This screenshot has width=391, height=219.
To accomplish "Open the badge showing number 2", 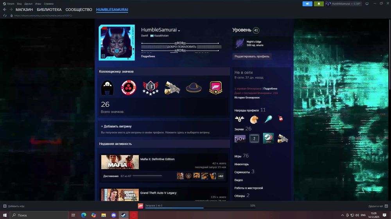I will [x=254, y=138].
